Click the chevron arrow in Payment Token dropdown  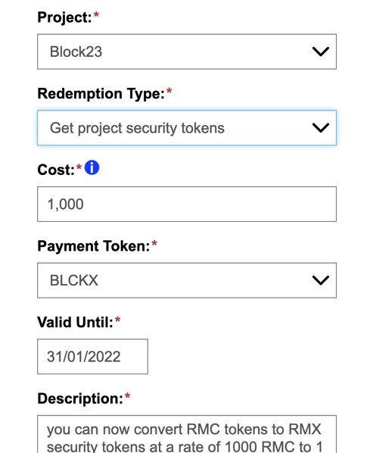pos(321,280)
